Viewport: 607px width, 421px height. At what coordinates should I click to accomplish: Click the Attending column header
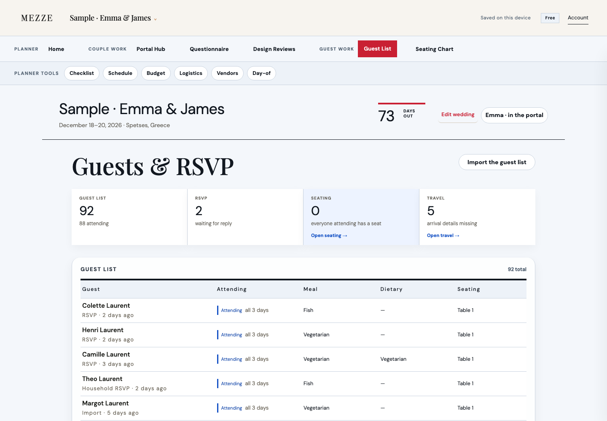[x=231, y=289]
